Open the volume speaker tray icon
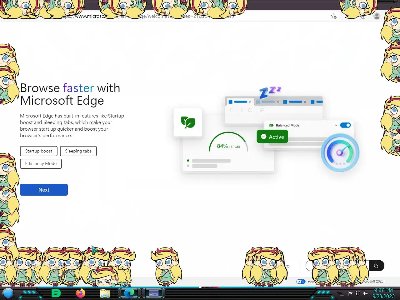The image size is (400, 300). [x=365, y=293]
